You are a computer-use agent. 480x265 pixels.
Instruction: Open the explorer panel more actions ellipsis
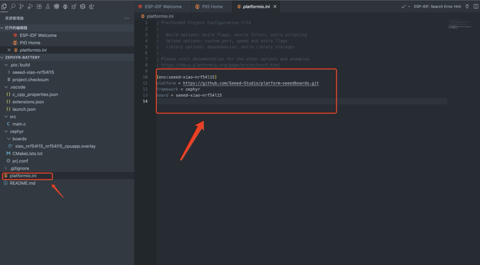tap(127, 18)
